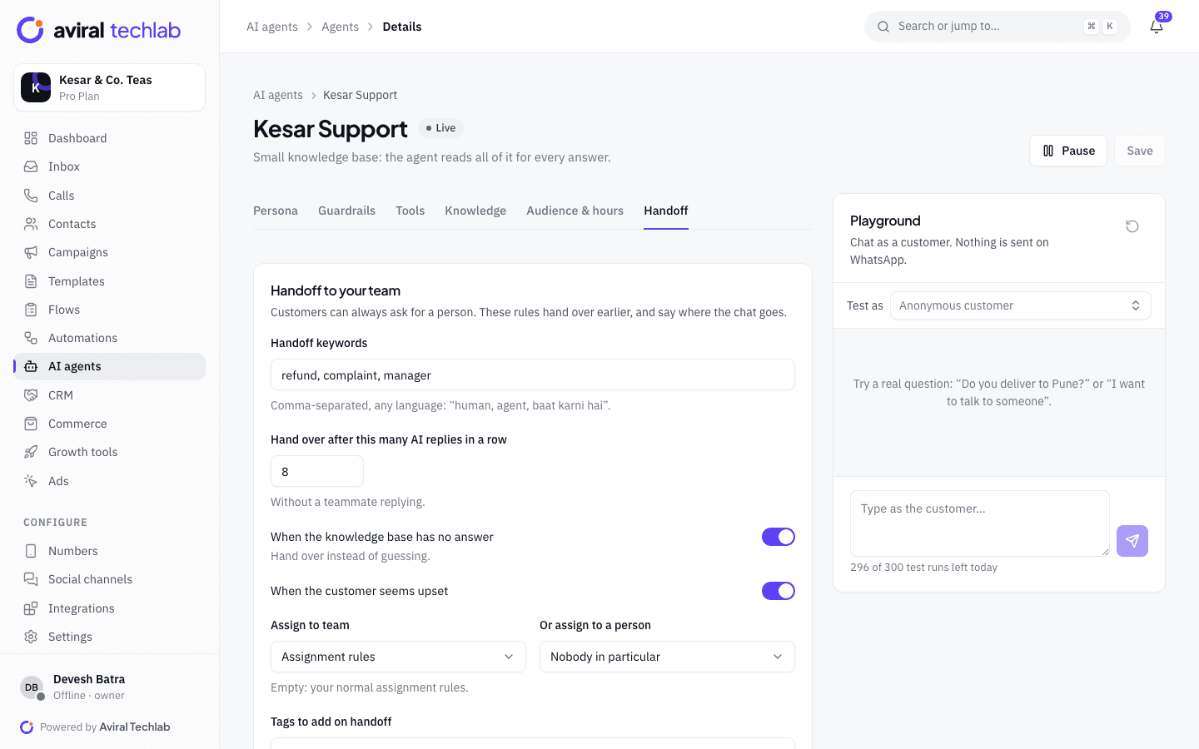The image size is (1199, 749).
Task: Open notifications bell with 39 badge
Action: [1157, 27]
